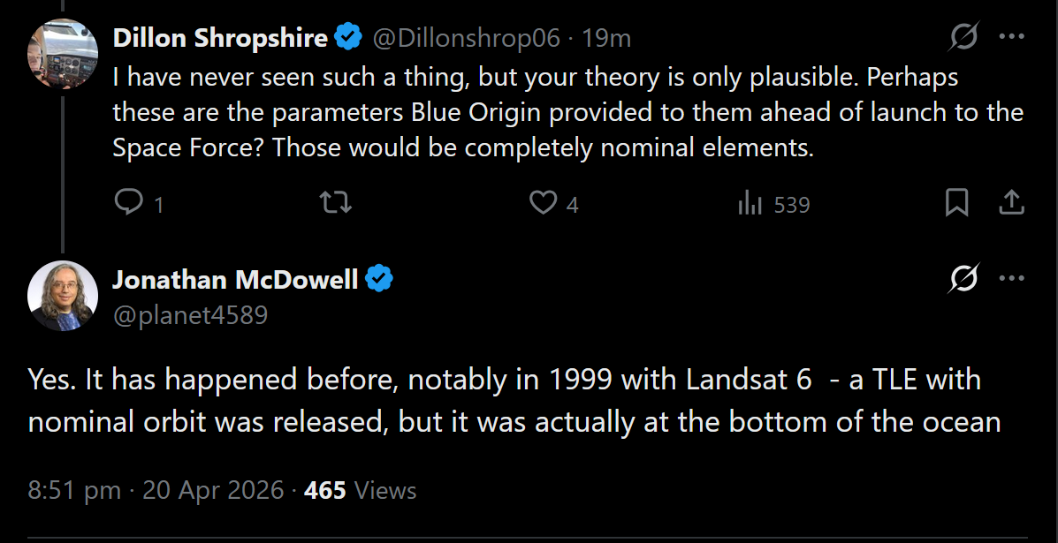The width and height of the screenshot is (1058, 543).
Task: Click Jonathan McDowell's verified badge
Action: click(379, 280)
